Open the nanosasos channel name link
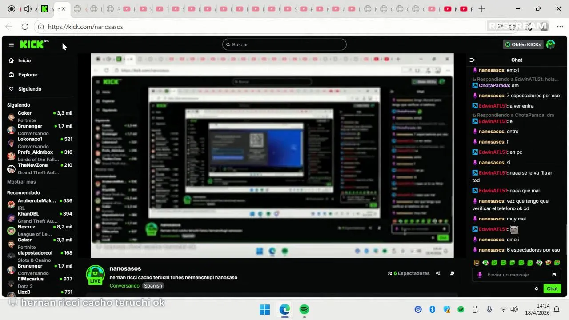 click(125, 268)
